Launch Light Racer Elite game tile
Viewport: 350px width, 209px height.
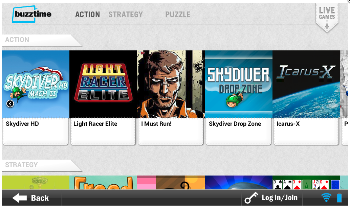(x=103, y=84)
